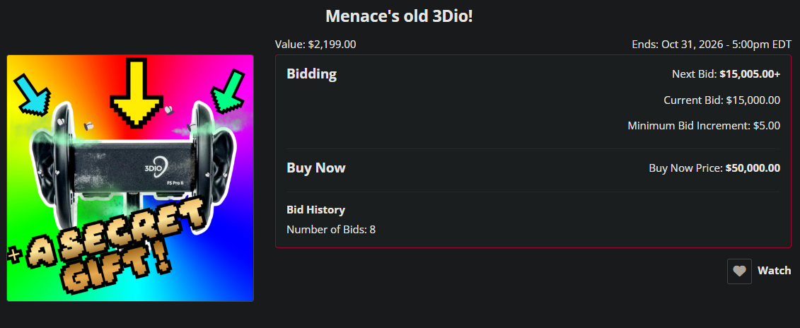Click the yellow pixel arrow in the image
800x328 pixels.
[137, 93]
